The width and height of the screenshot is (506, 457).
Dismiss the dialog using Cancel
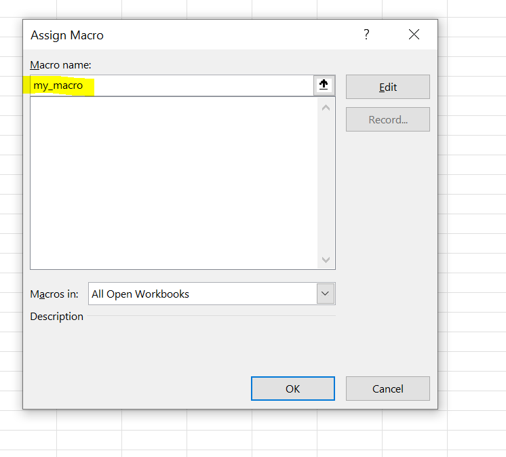(x=387, y=389)
